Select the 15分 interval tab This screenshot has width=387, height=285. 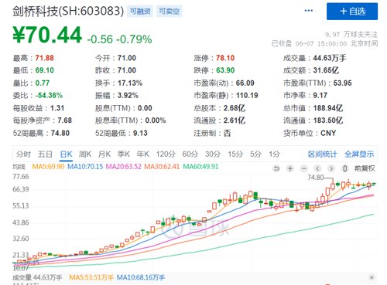pos(235,154)
